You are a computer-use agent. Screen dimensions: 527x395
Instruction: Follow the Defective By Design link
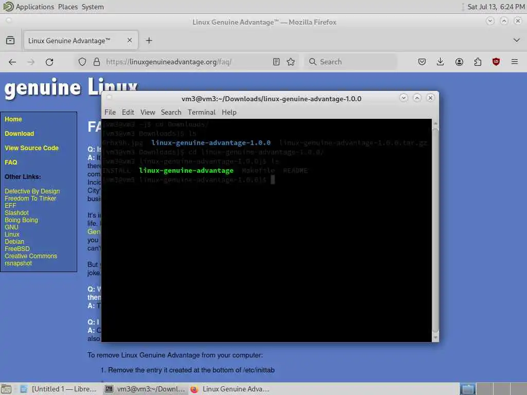32,191
